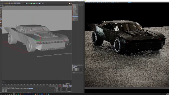
Task: Click the current frame marker at timeline start
Action: click(3, 84)
